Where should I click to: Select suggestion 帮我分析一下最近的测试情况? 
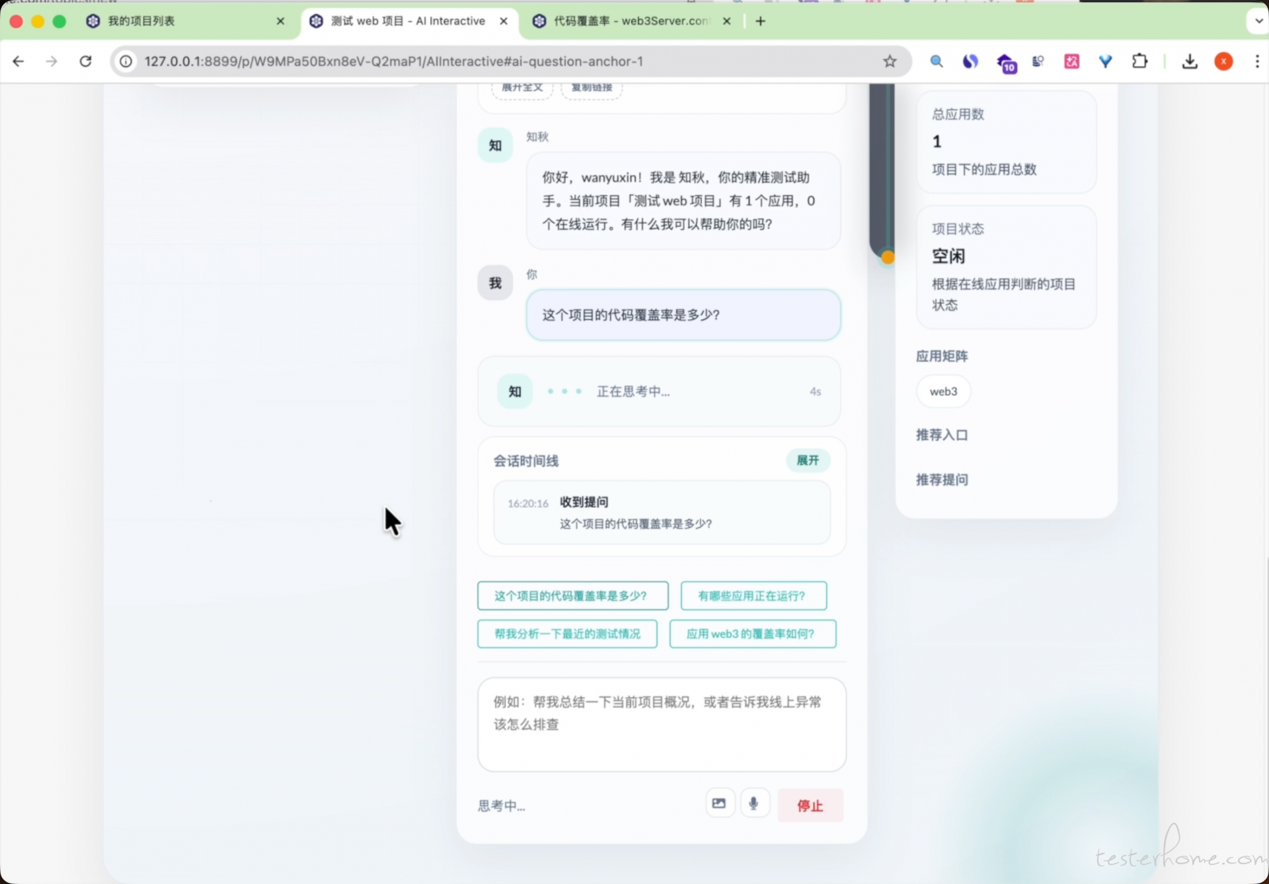(567, 634)
